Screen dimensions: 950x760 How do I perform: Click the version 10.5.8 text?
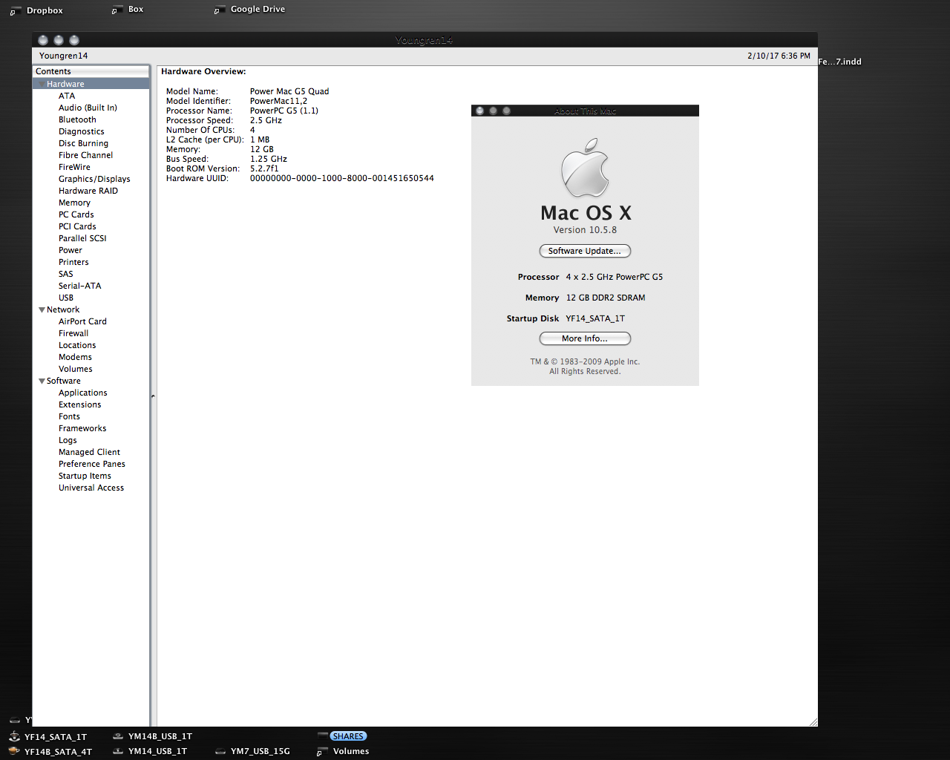click(585, 230)
